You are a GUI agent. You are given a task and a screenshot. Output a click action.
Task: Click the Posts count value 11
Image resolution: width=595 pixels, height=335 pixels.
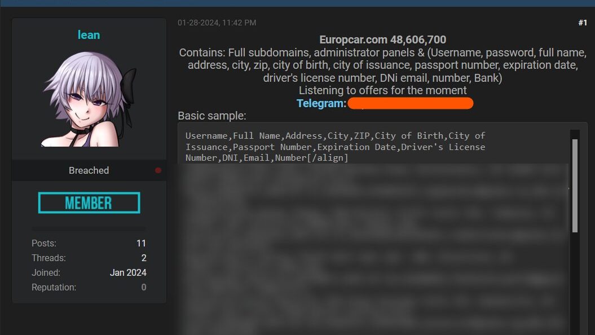(x=141, y=243)
